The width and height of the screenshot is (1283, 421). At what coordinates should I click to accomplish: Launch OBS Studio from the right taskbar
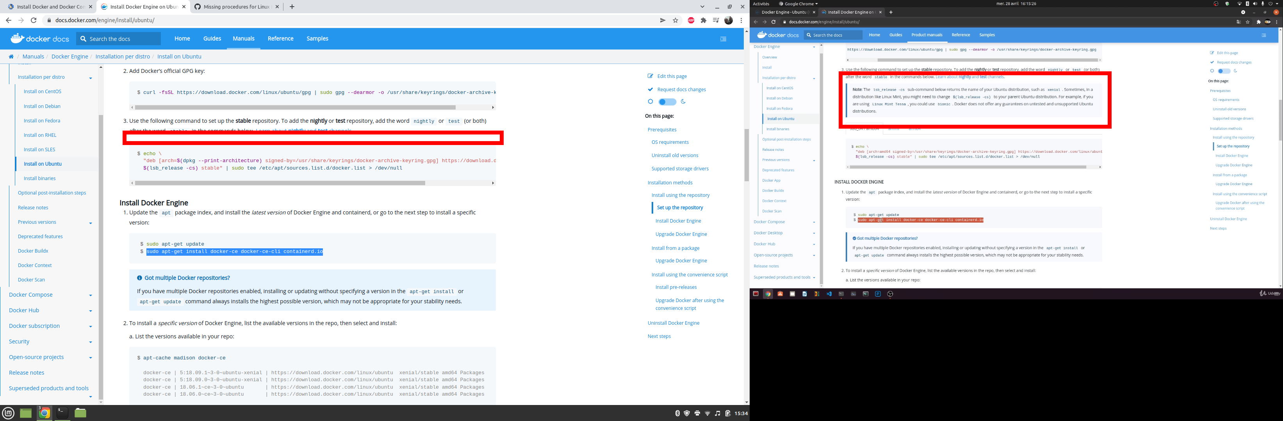[x=891, y=294]
